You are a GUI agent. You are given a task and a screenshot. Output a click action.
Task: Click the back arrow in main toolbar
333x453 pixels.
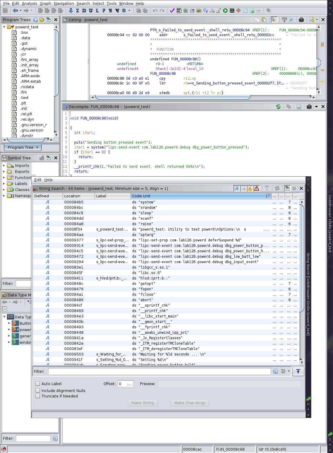[15, 11]
